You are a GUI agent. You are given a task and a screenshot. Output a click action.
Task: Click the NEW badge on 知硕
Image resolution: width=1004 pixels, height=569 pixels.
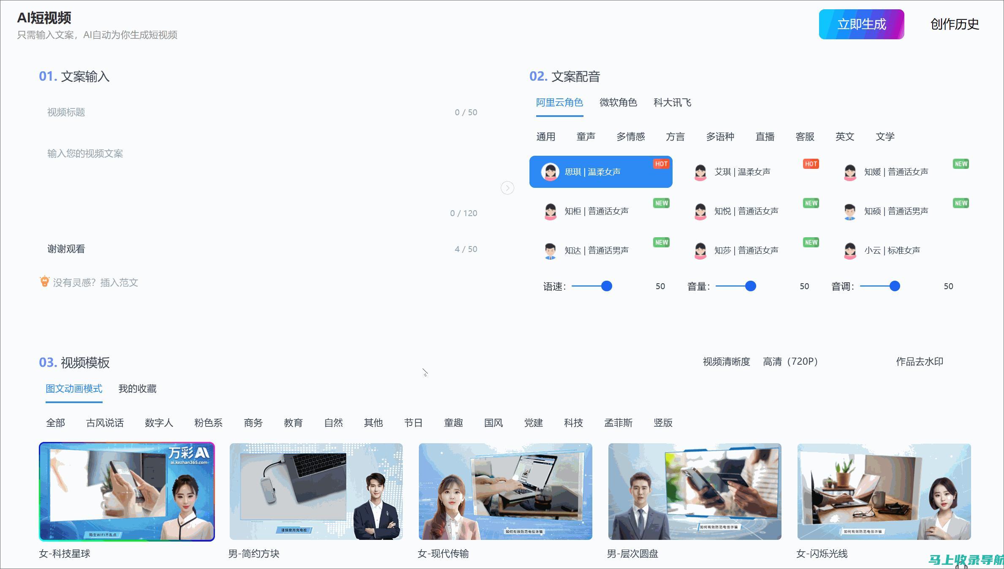[x=961, y=203]
